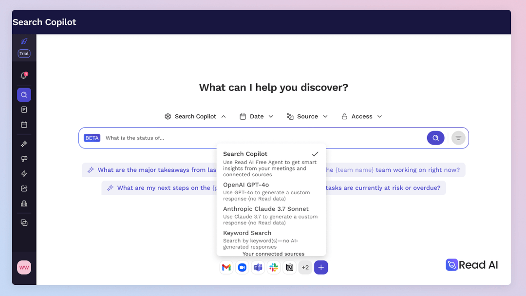Open notifications via the bell icon

[24, 75]
